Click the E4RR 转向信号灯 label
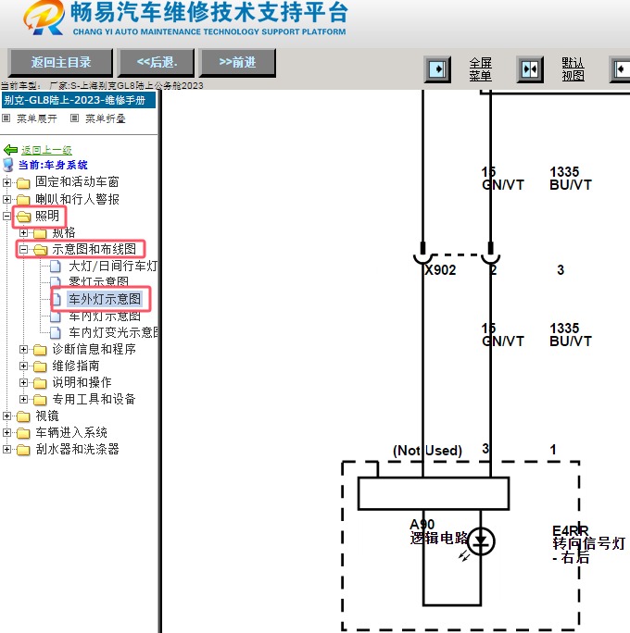The image size is (630, 633). 588,544
